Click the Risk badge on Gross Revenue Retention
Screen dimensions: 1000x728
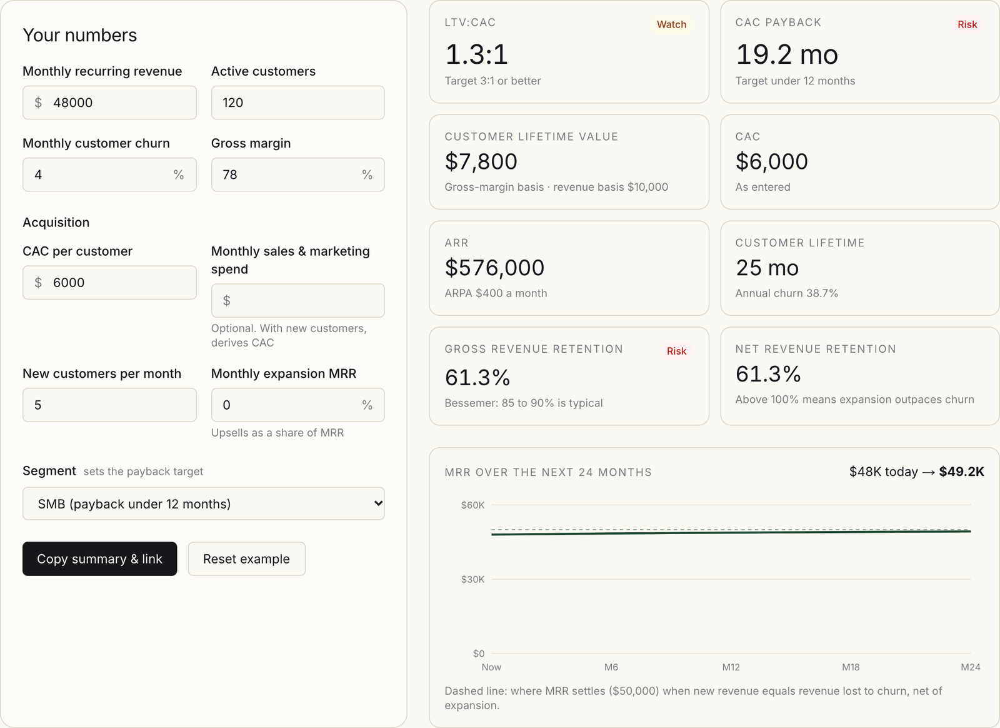676,351
